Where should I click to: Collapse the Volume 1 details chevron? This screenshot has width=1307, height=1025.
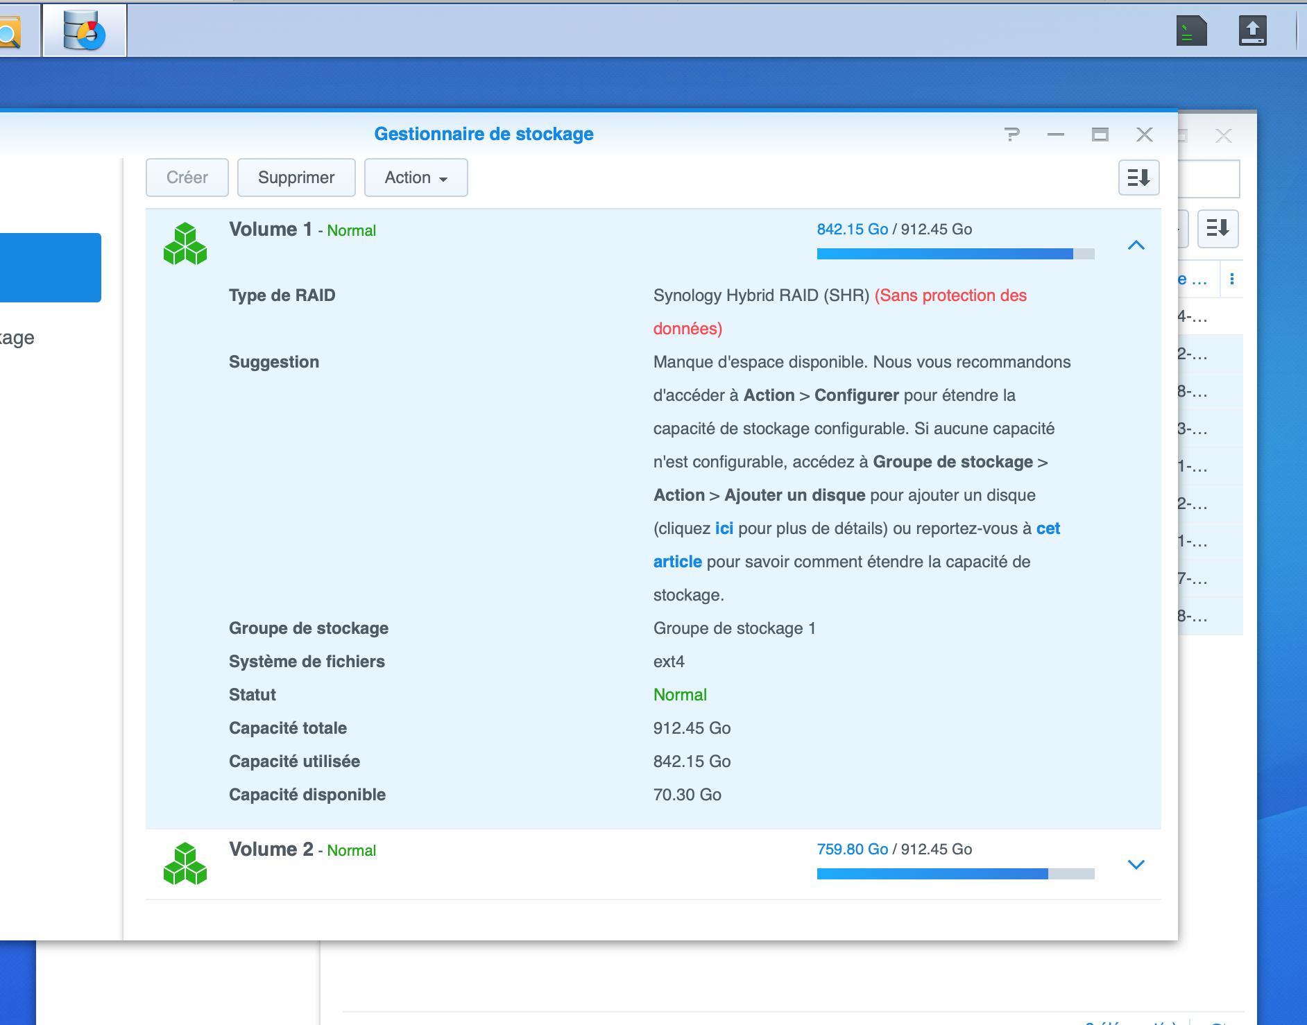1136,245
